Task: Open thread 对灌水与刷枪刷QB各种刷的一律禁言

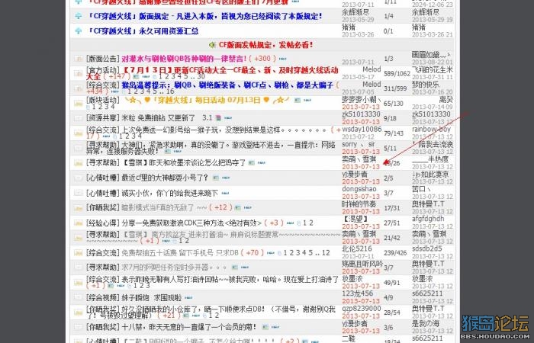Action: coord(184,59)
